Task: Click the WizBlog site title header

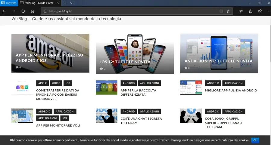Action: point(66,19)
